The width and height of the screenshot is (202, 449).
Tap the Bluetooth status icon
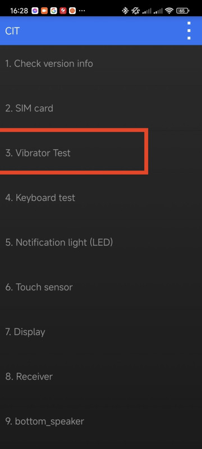coord(125,11)
